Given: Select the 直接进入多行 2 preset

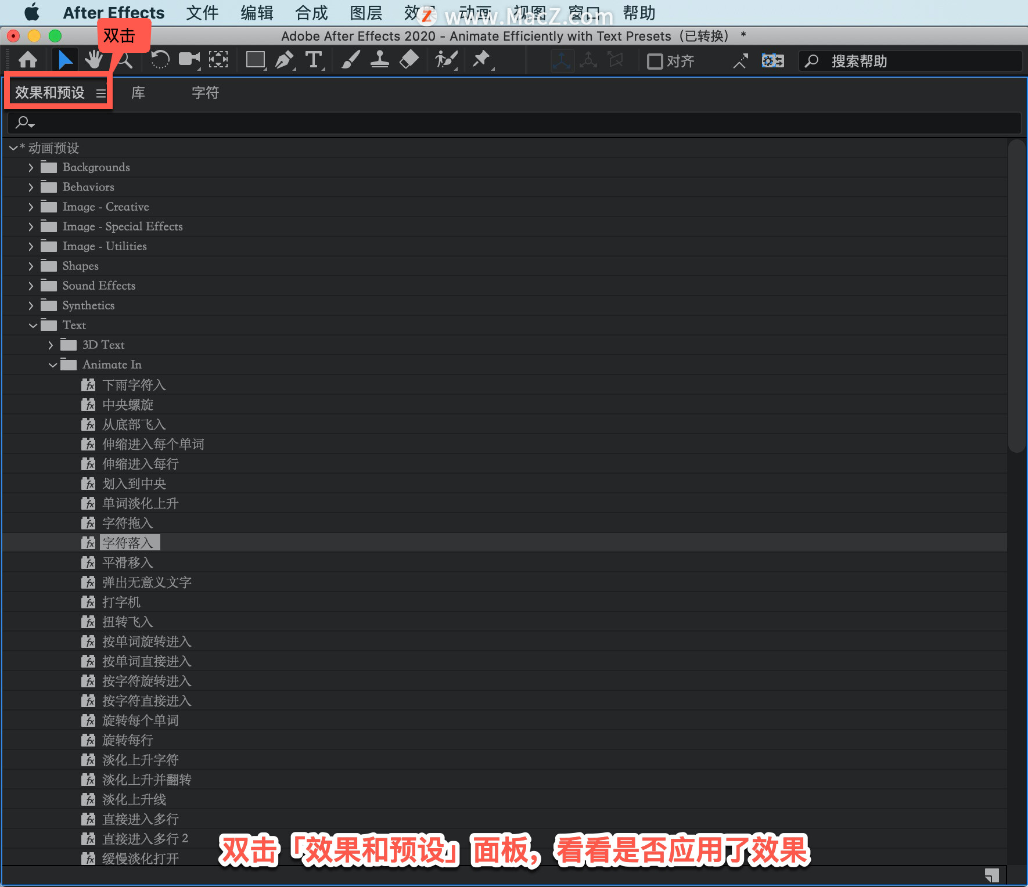Looking at the screenshot, I should [x=145, y=839].
